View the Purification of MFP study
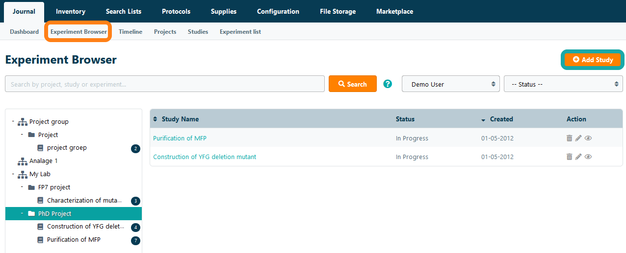 coord(588,138)
